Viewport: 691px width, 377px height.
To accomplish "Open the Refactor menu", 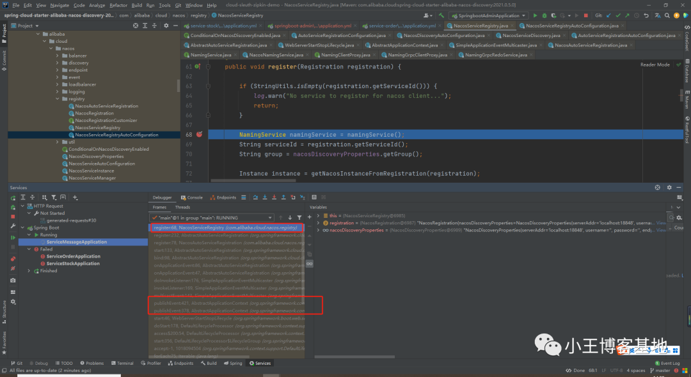I will pos(118,5).
